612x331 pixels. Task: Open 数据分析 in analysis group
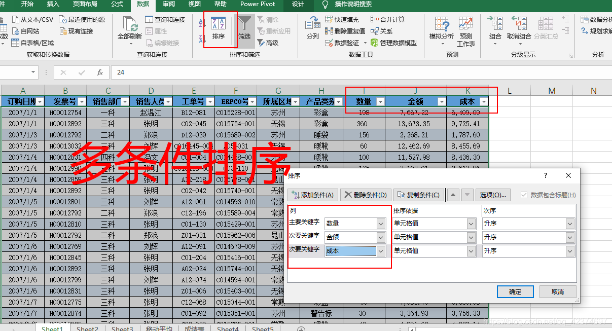pyautogui.click(x=596, y=19)
